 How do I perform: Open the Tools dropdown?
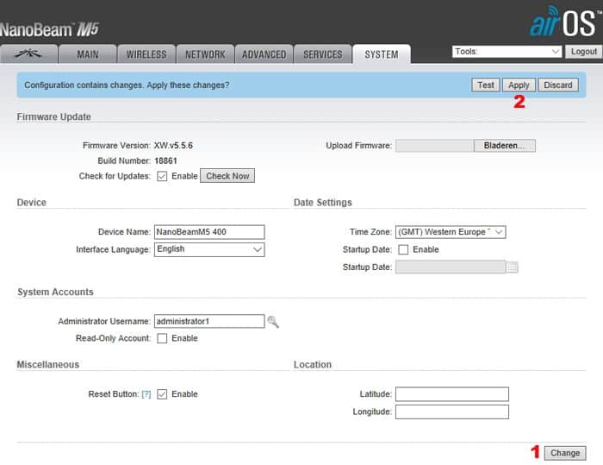coord(507,51)
